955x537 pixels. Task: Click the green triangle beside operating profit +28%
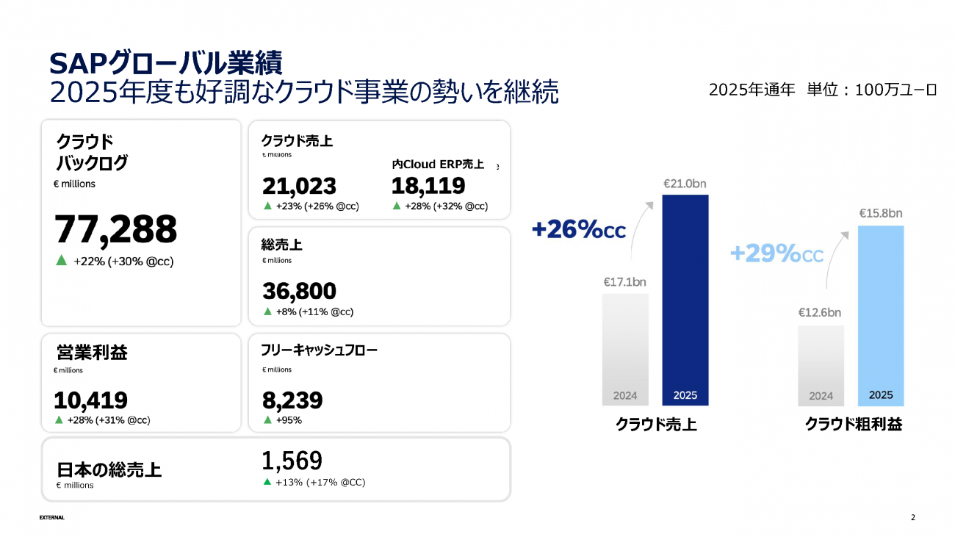point(59,420)
